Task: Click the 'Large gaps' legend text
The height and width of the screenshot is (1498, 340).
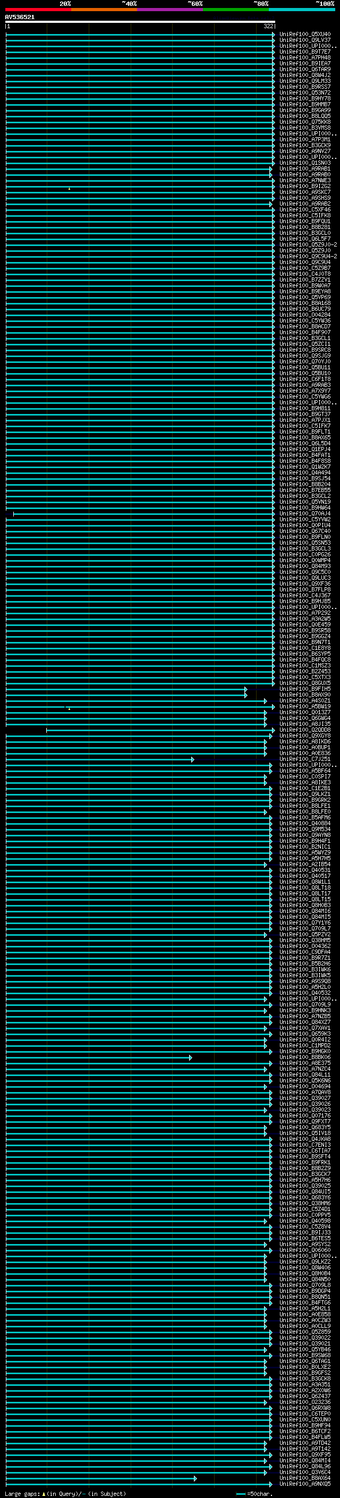Action: [22, 1493]
